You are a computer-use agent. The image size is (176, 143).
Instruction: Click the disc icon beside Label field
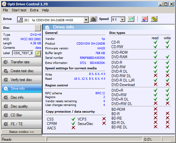tap(38, 53)
